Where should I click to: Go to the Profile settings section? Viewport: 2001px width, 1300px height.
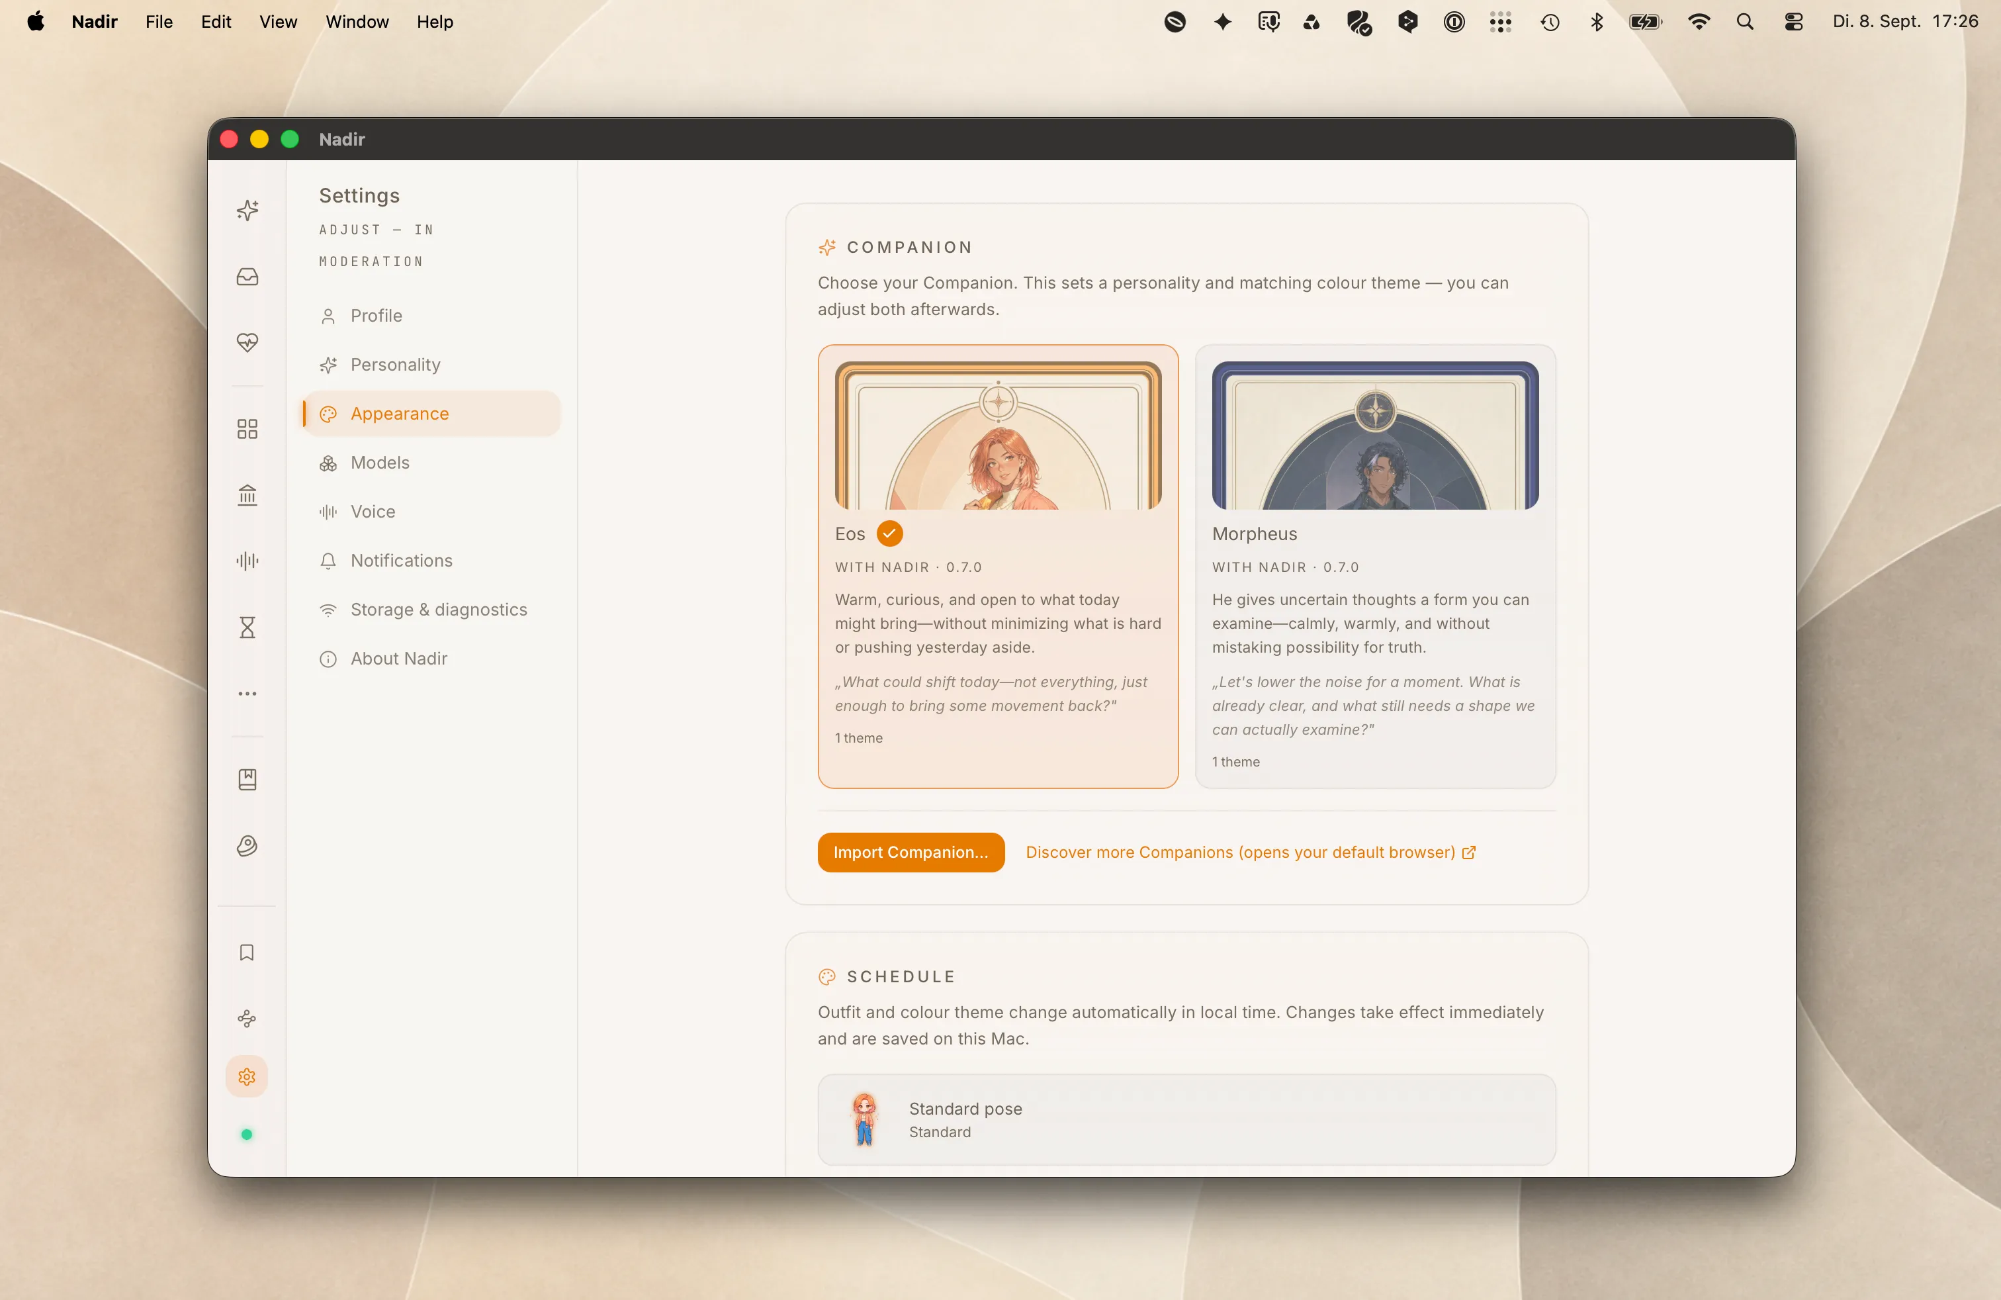[431, 316]
